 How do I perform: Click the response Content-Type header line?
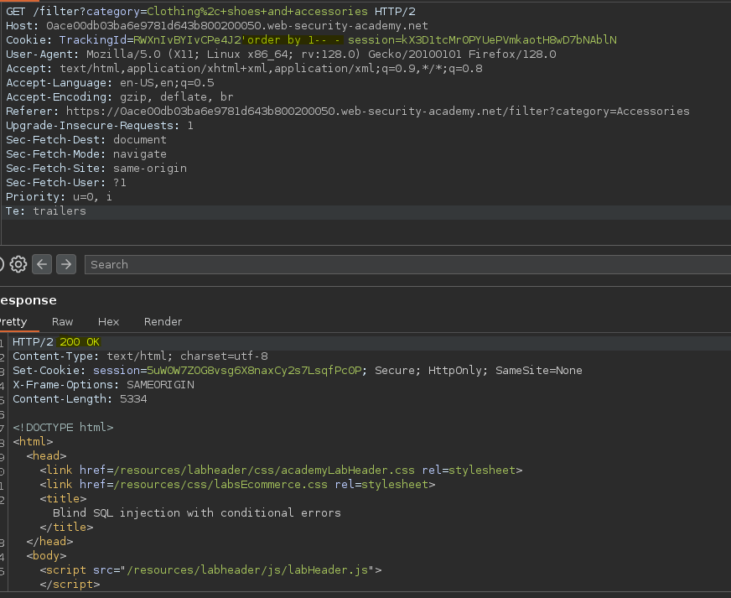click(140, 356)
